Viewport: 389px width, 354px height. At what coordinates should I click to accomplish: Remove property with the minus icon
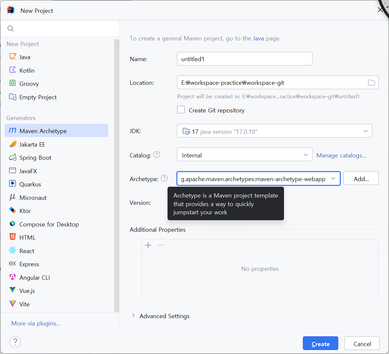click(x=161, y=246)
